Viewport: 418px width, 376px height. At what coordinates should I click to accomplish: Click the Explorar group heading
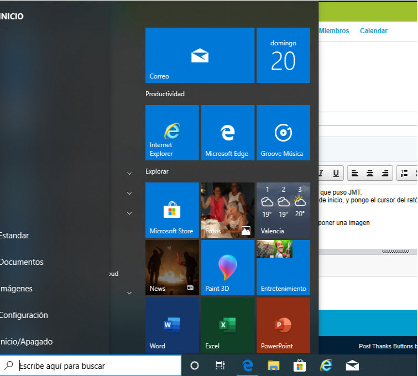[157, 171]
